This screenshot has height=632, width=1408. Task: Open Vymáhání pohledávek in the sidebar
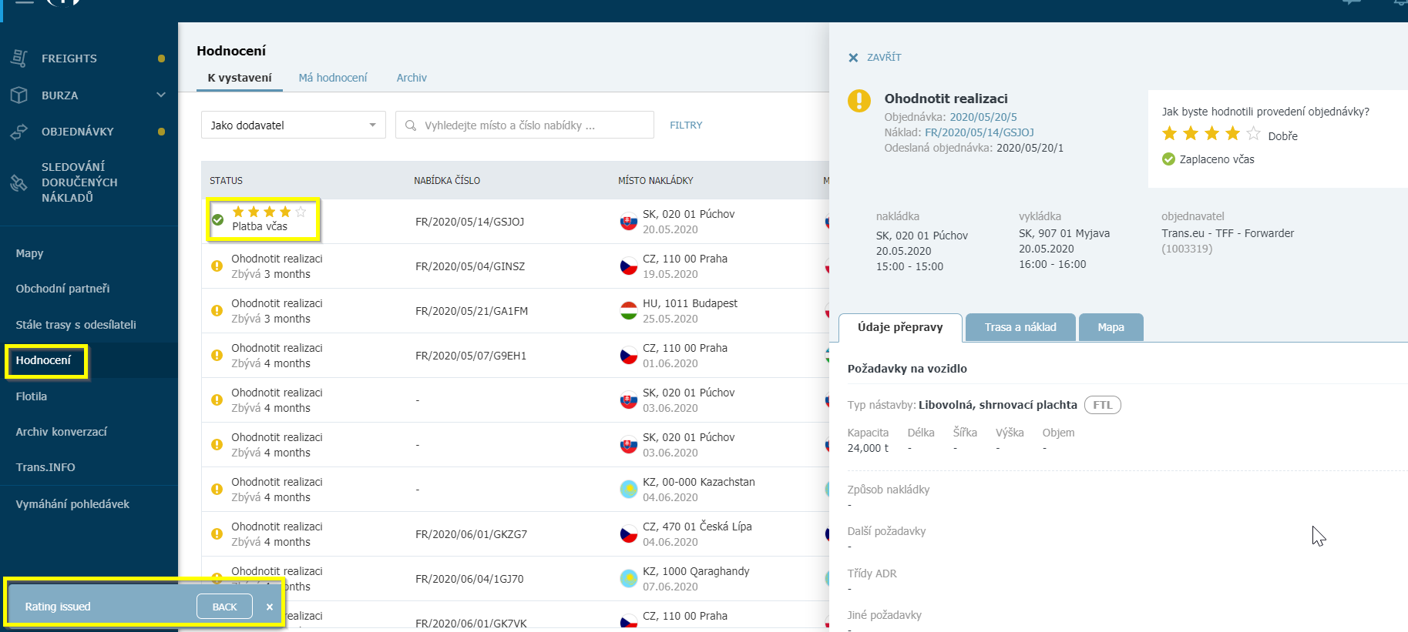point(72,504)
